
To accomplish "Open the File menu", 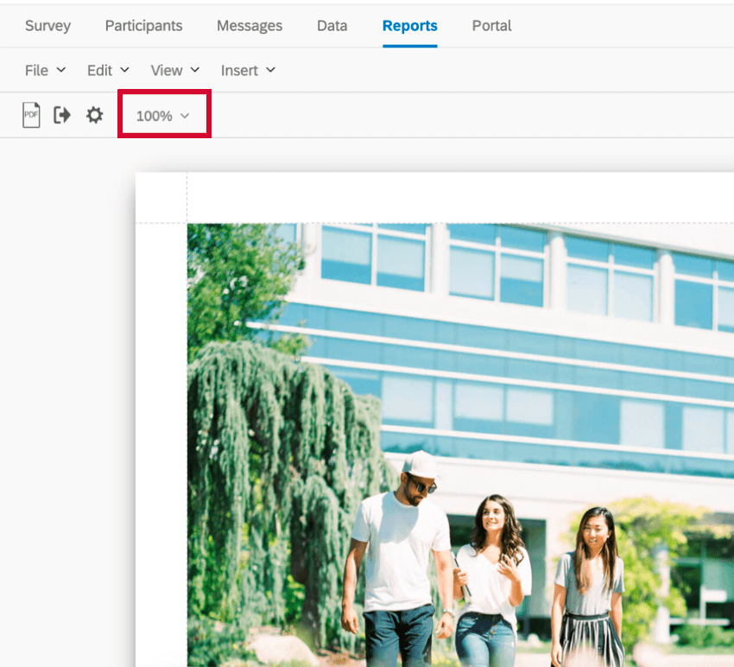I will point(36,70).
